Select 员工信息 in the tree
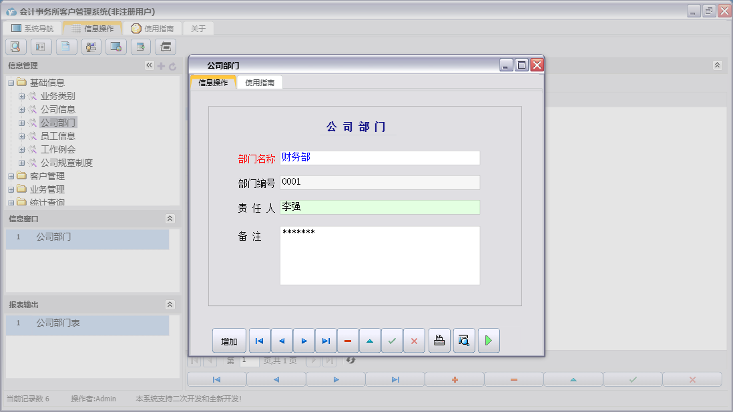Image resolution: width=733 pixels, height=412 pixels. 58,136
